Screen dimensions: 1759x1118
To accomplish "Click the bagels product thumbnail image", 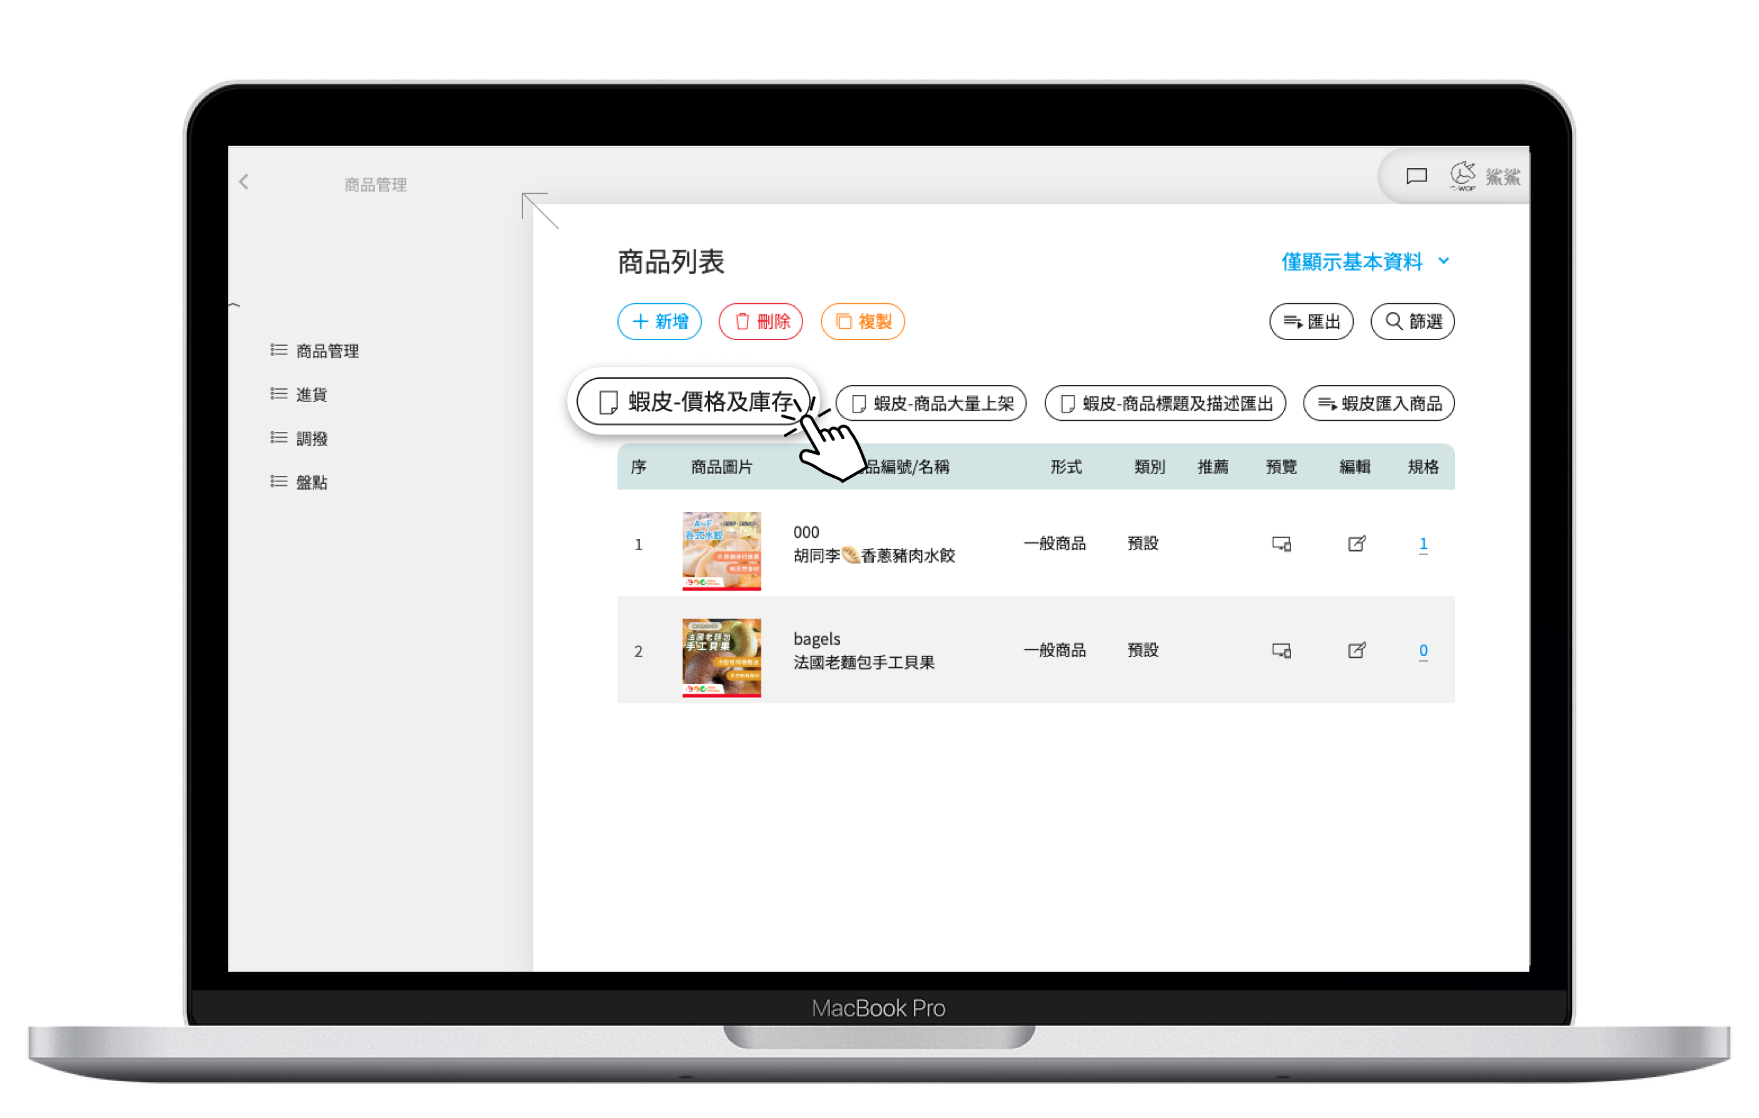I will click(x=721, y=657).
